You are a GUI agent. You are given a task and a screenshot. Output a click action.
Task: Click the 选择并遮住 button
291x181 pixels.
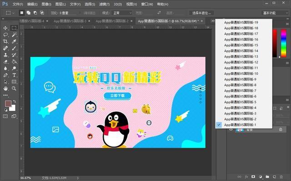[x=201, y=13]
